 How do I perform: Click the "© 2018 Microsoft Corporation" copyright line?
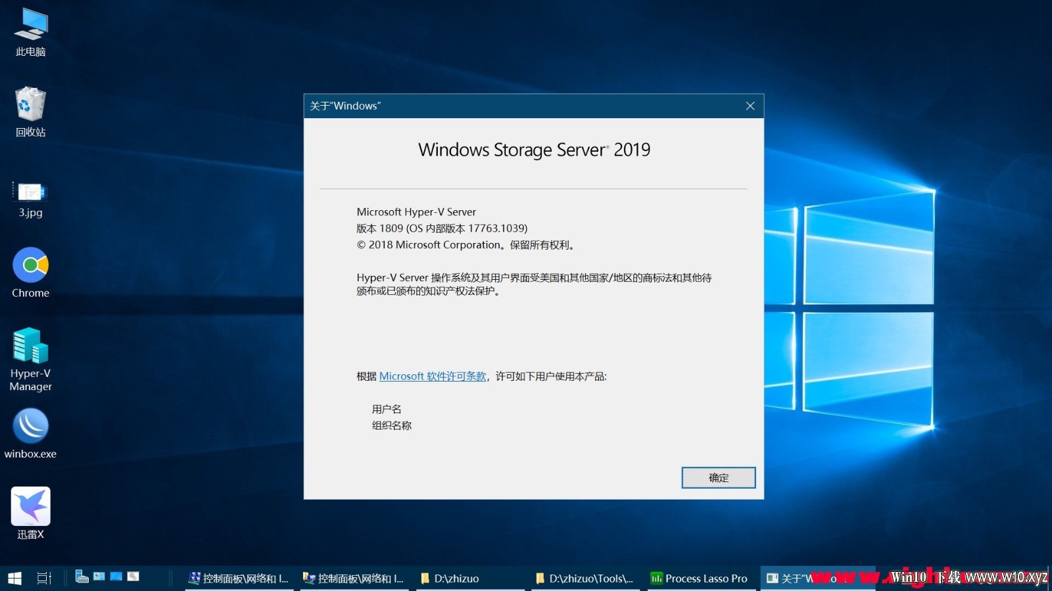click(467, 245)
